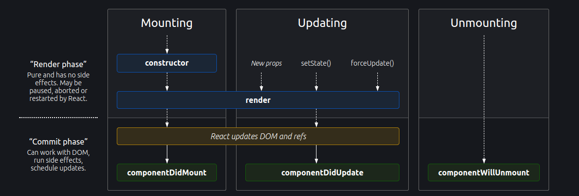Click the Updating column heading

[x=322, y=23]
